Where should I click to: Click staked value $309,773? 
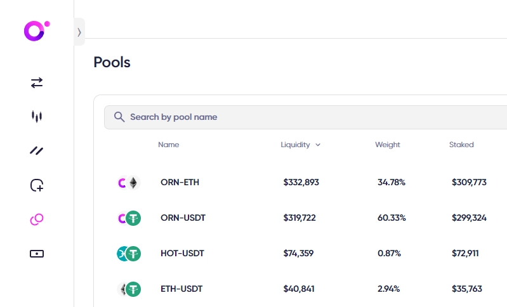click(469, 182)
